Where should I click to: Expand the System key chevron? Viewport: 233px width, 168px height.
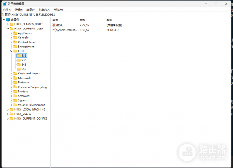click(x=11, y=100)
